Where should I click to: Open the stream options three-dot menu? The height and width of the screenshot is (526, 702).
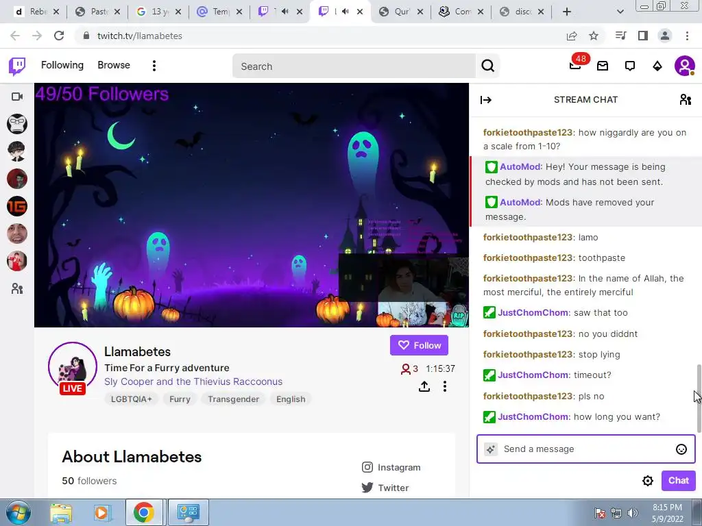tap(444, 386)
